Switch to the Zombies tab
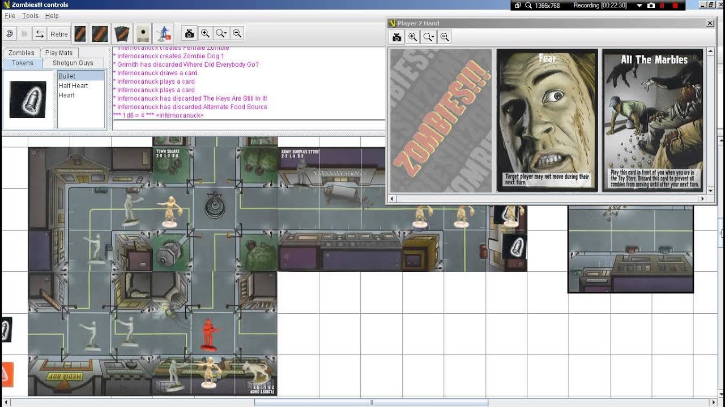Screen dimensions: 725x407 pos(22,53)
